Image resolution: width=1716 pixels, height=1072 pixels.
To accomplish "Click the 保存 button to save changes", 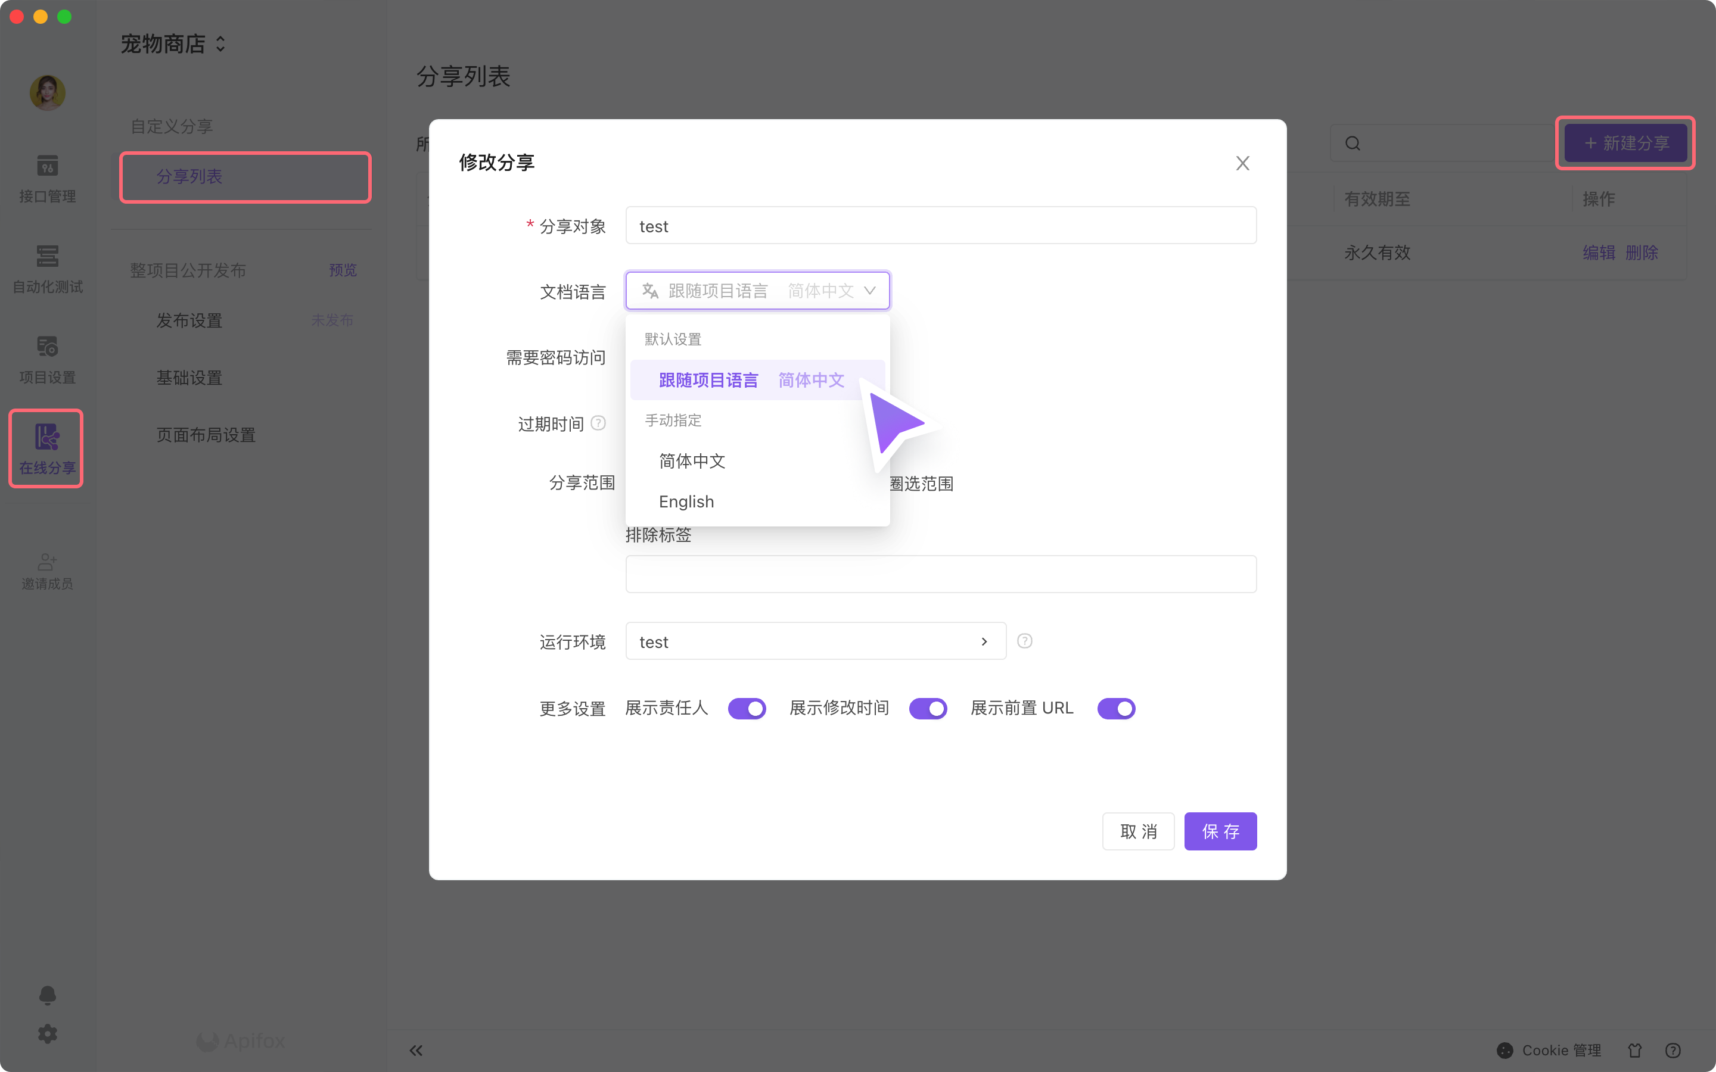I will click(1220, 831).
